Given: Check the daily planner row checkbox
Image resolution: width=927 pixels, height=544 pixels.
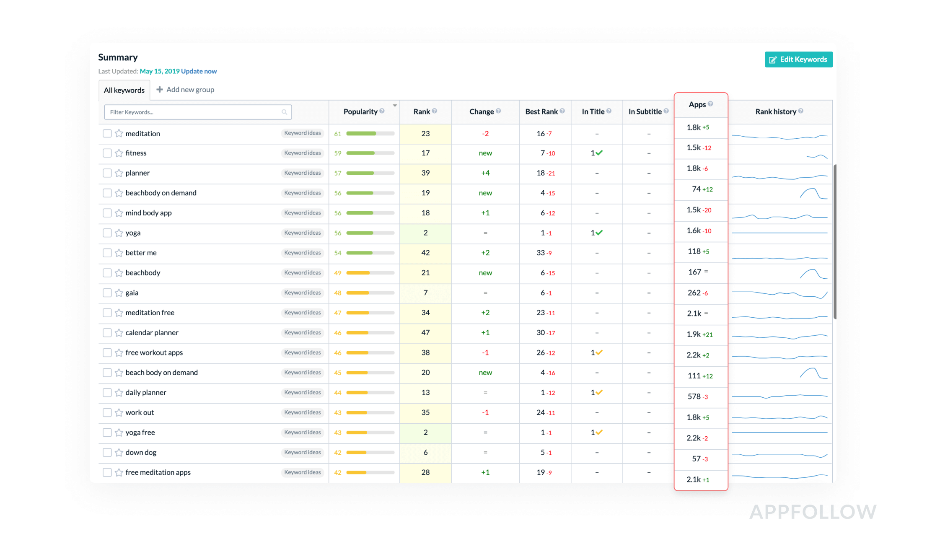Looking at the screenshot, I should (x=107, y=393).
